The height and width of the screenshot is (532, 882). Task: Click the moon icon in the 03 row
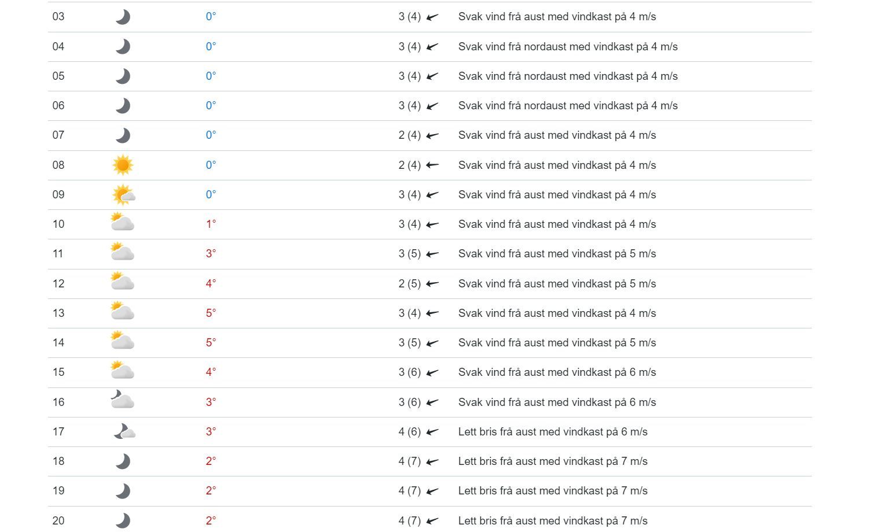point(123,17)
